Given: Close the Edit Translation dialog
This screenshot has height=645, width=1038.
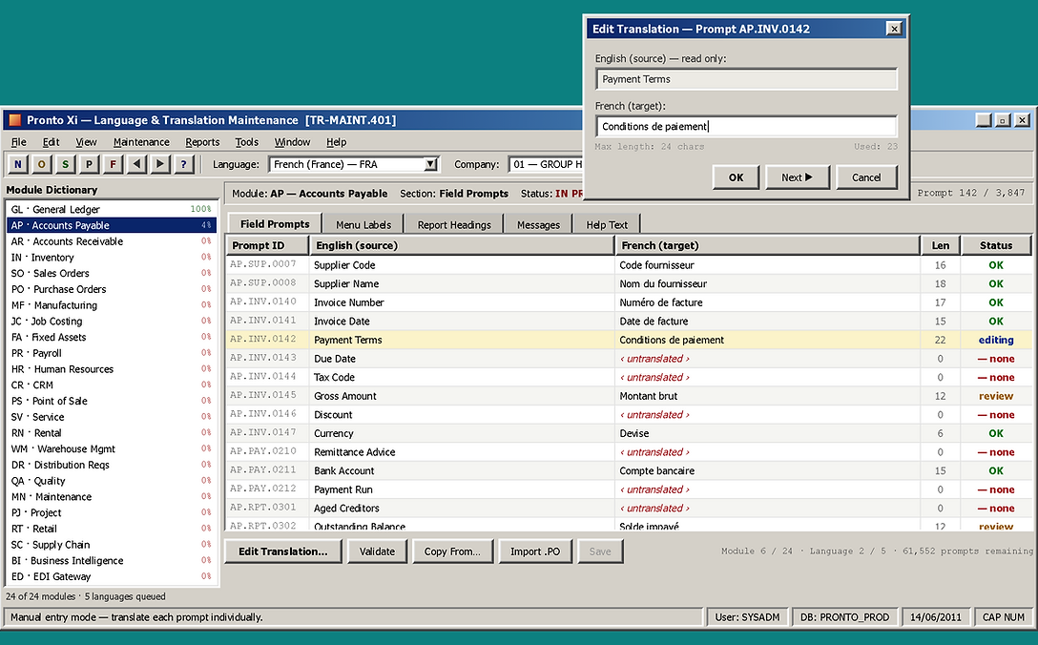Looking at the screenshot, I should [894, 29].
